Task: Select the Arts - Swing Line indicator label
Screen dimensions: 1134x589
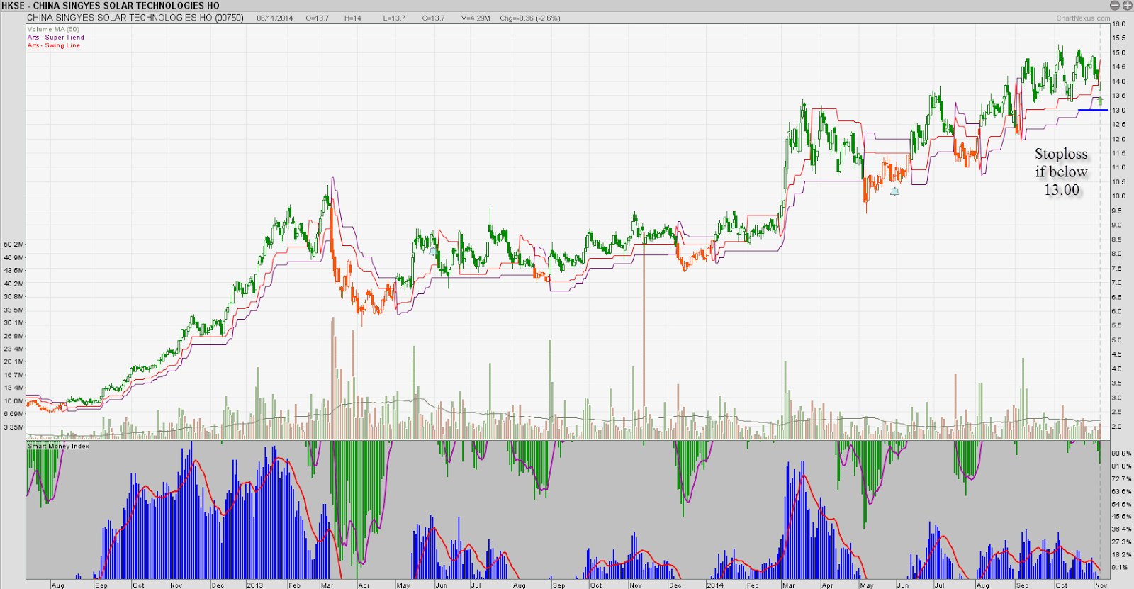Action: pos(54,45)
